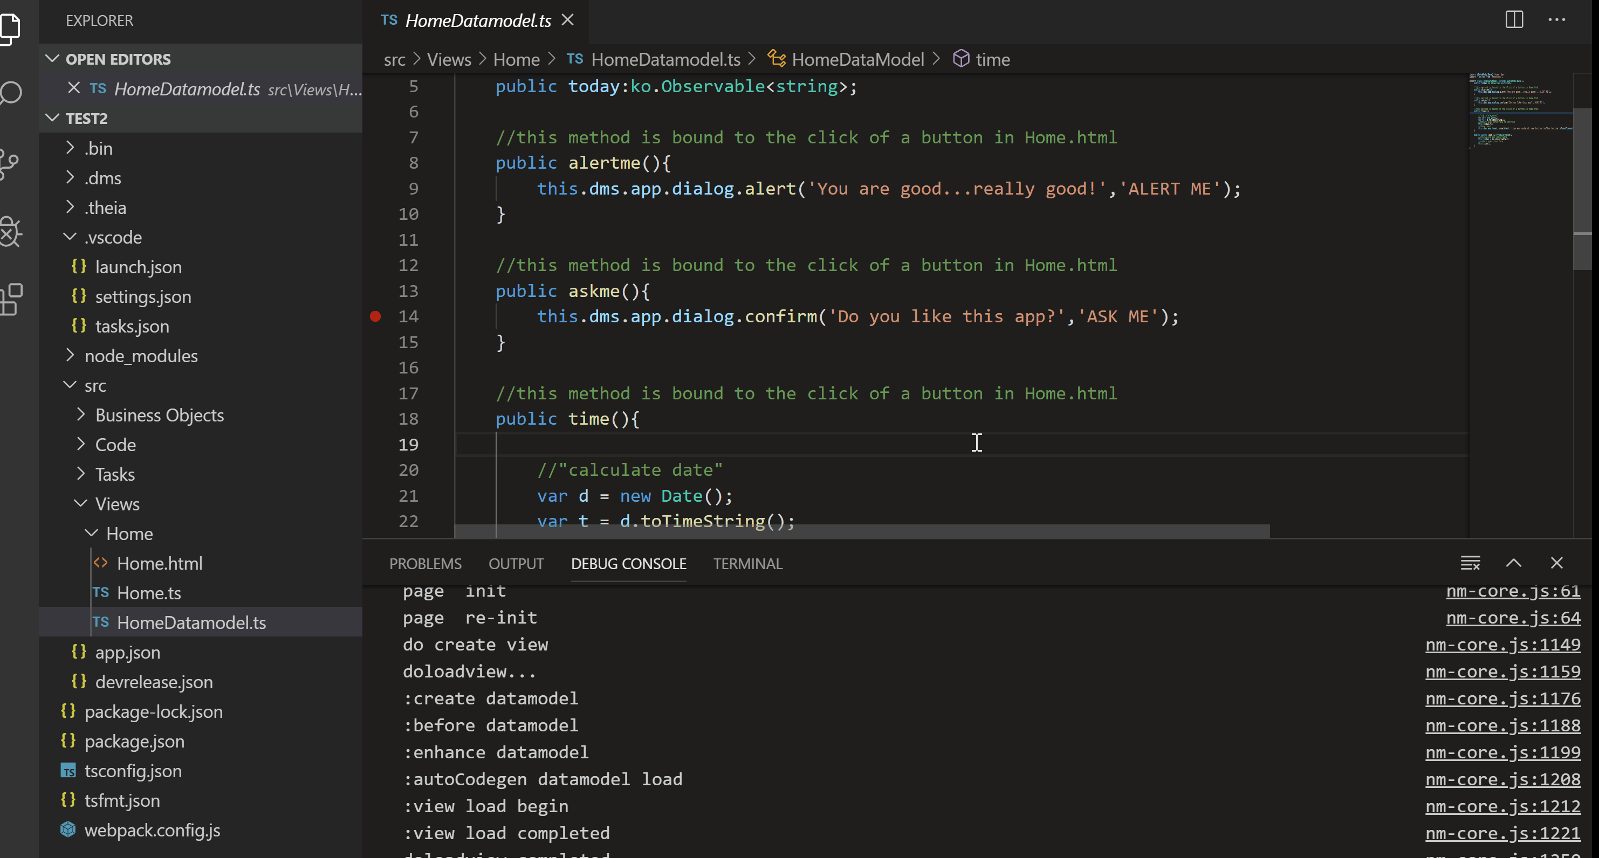The width and height of the screenshot is (1599, 858).
Task: Click Home in the breadcrumb path
Action: click(516, 60)
